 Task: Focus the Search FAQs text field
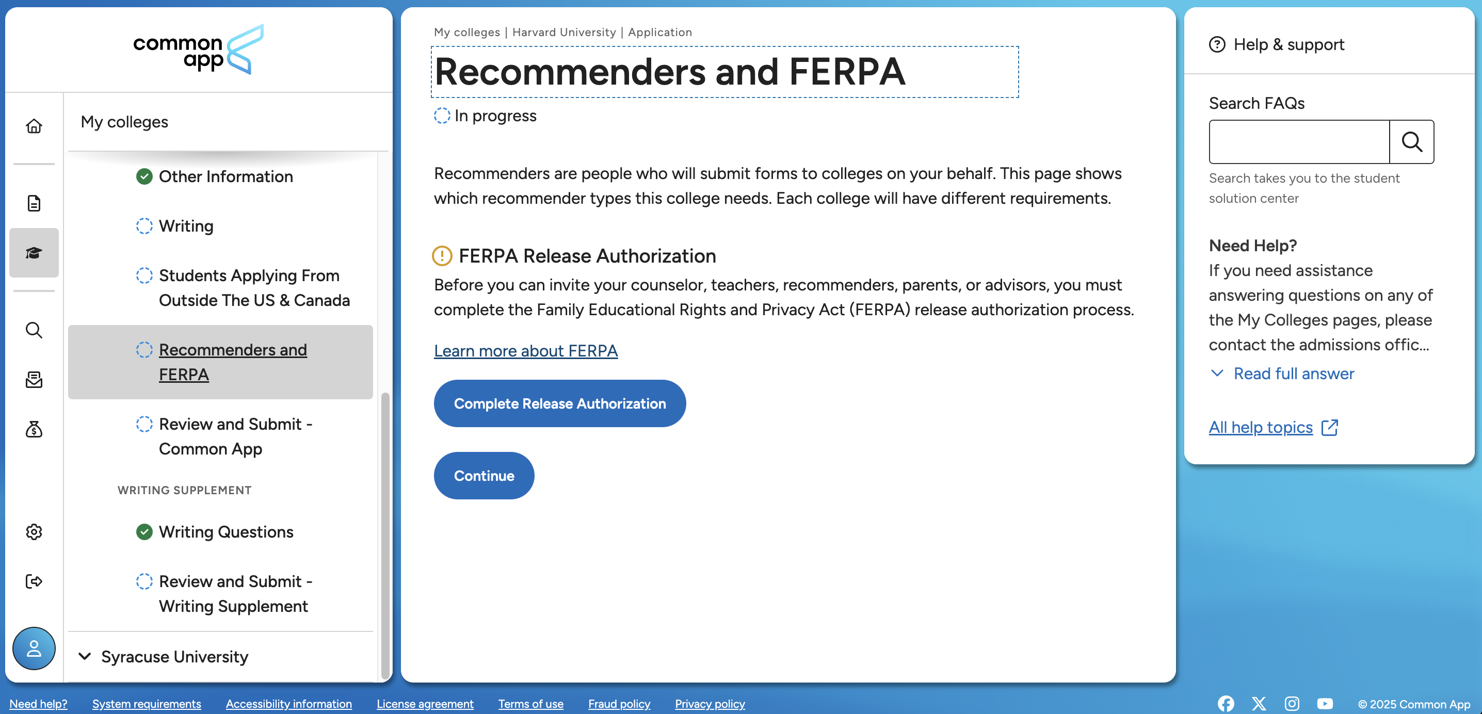[x=1299, y=142]
